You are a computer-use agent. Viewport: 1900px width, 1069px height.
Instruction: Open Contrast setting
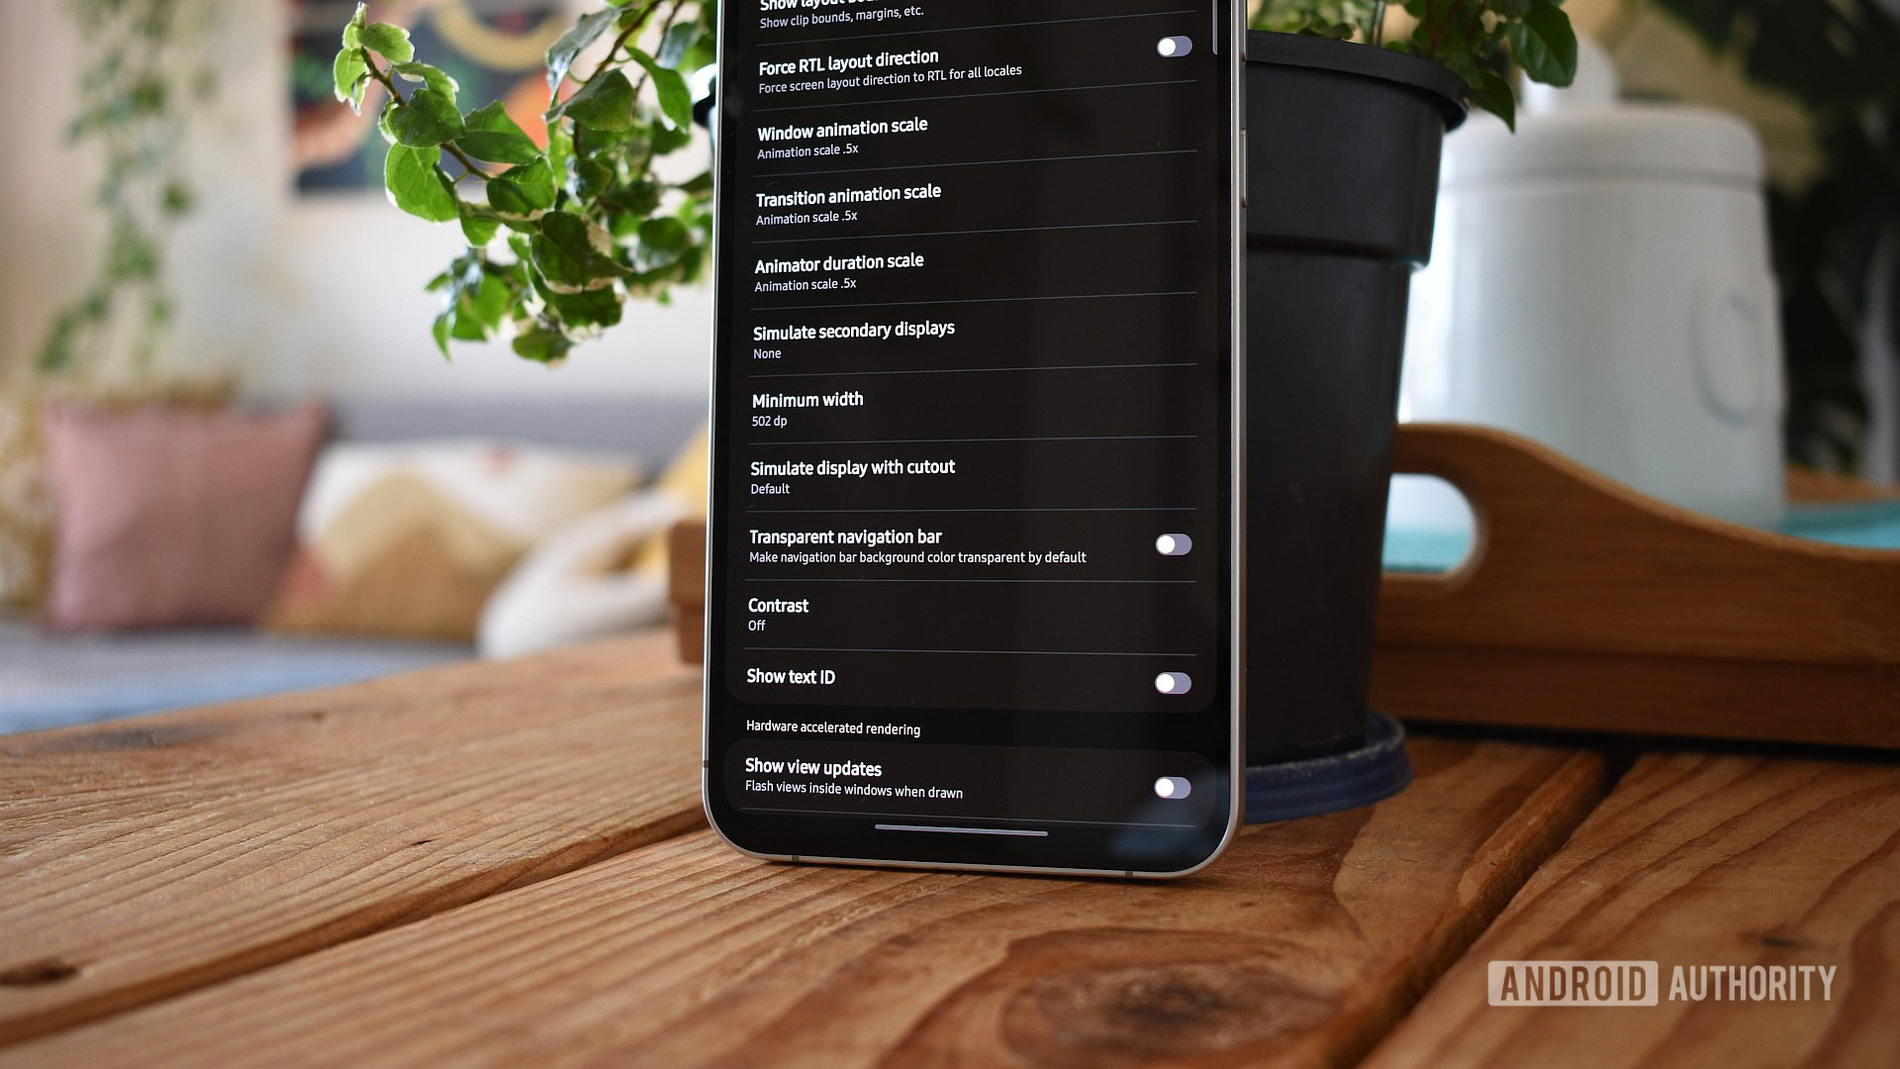pos(777,614)
